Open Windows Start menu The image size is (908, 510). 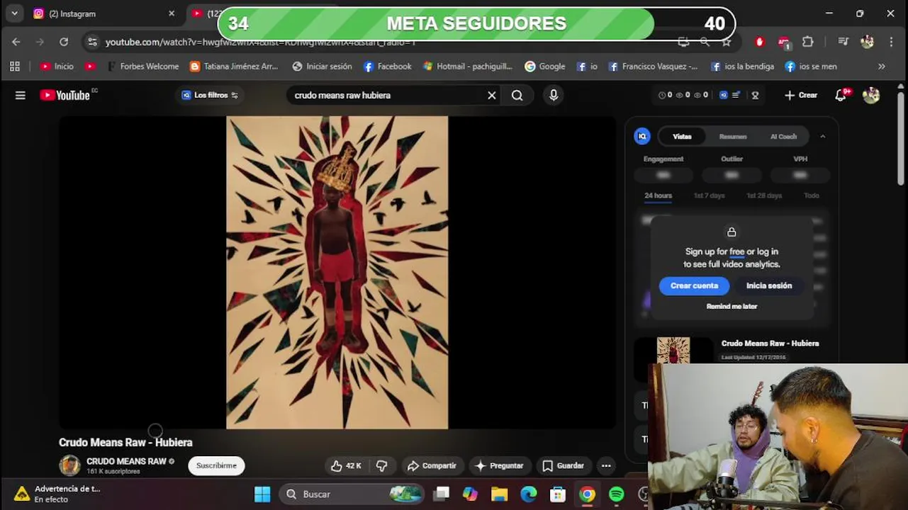tap(262, 494)
